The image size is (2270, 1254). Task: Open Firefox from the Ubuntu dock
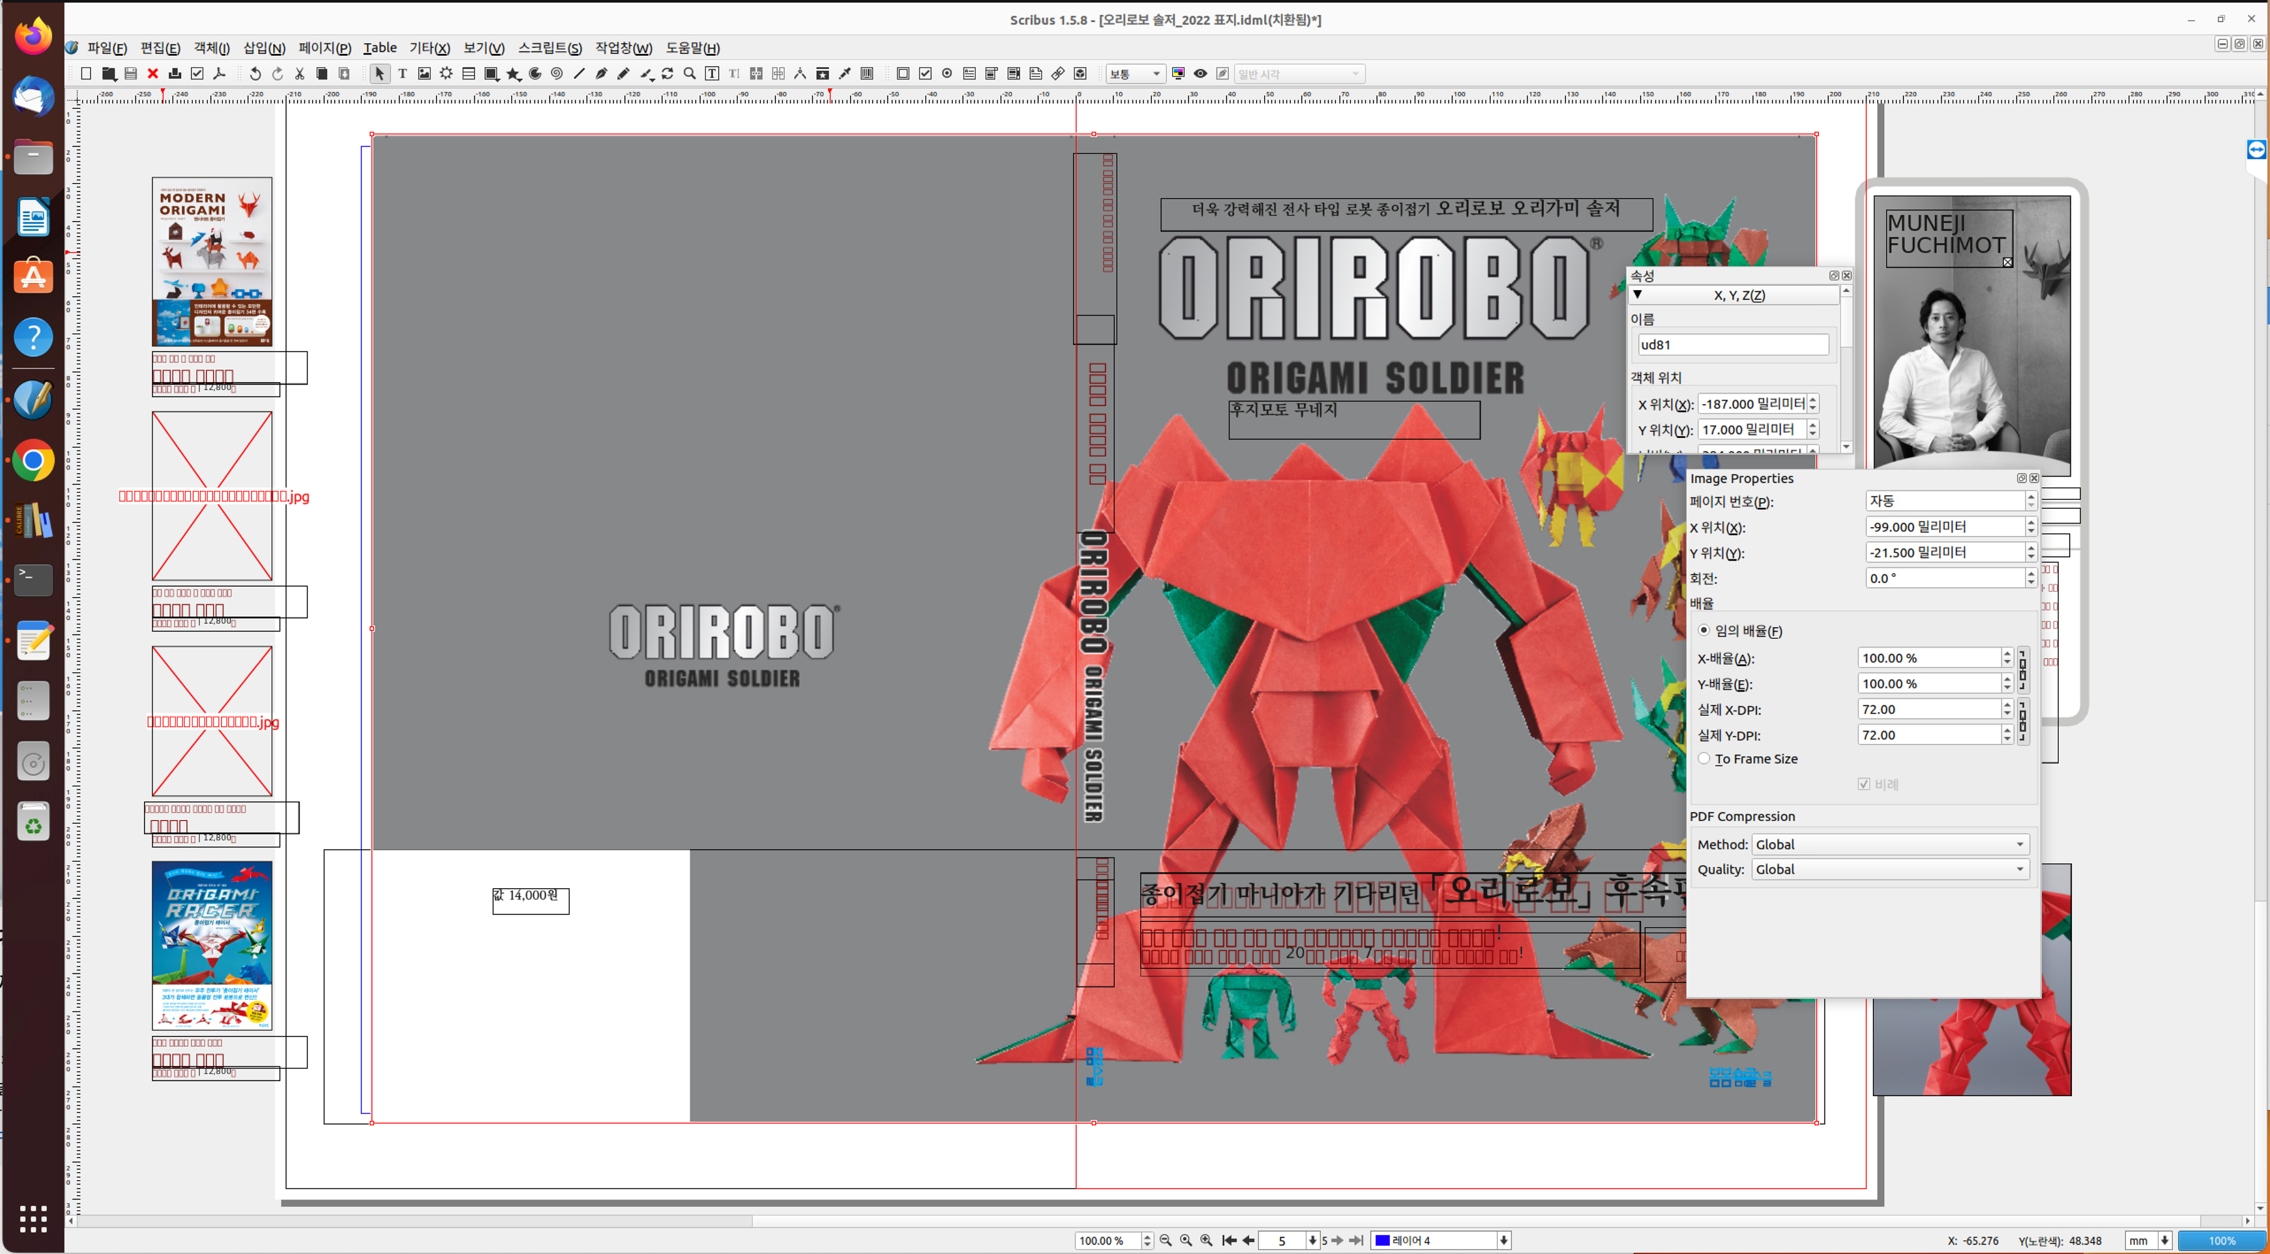click(33, 36)
